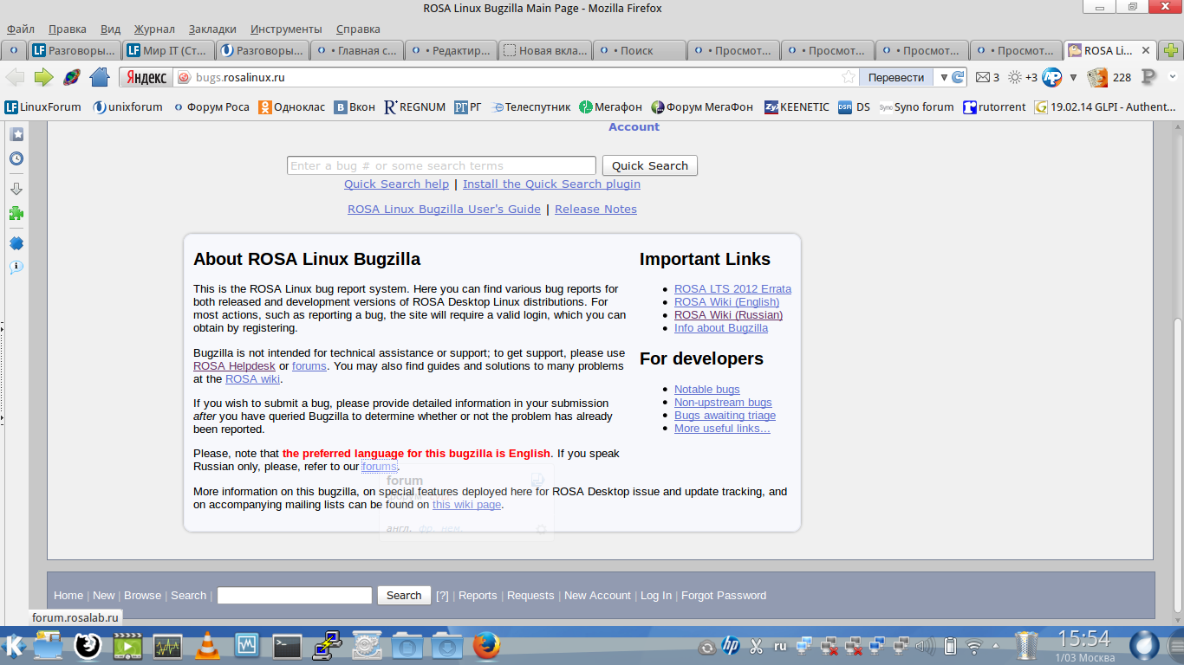Screen dimensions: 1184x665
Task: Click the info bubble sidebar icon
Action: pyautogui.click(x=16, y=268)
